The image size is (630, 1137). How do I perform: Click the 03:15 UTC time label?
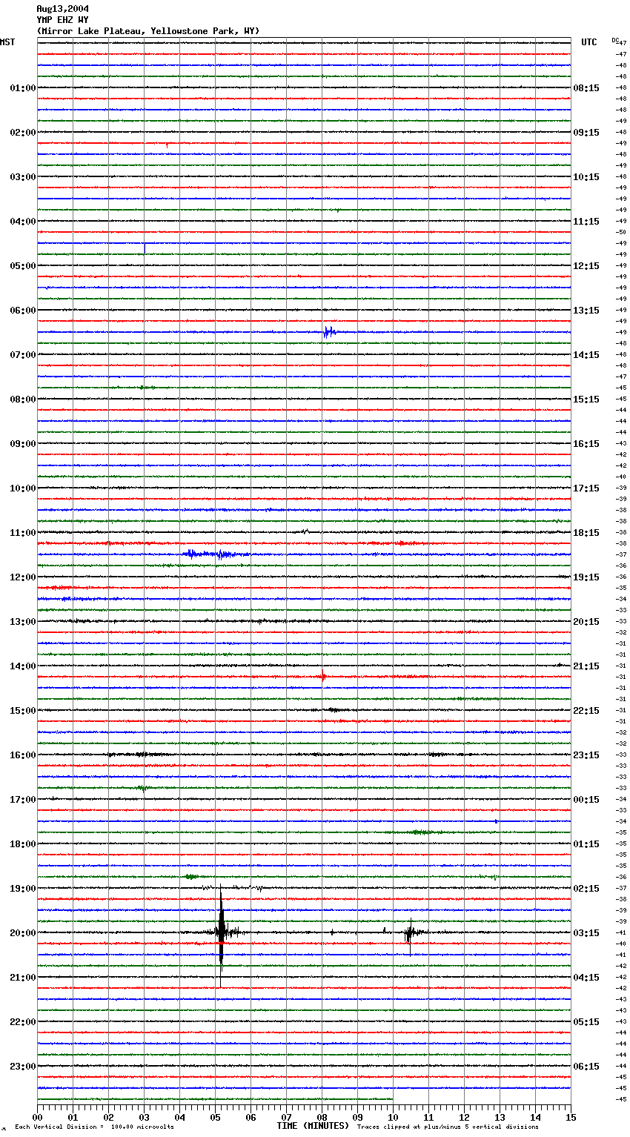click(586, 933)
